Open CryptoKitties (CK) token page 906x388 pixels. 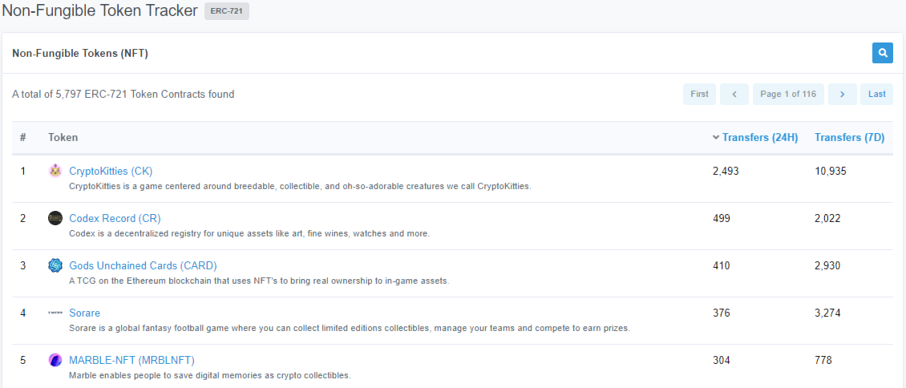tap(111, 171)
